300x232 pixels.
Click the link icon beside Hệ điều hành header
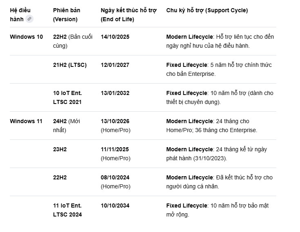click(x=29, y=19)
